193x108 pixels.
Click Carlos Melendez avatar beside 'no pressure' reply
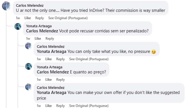coord(29,46)
